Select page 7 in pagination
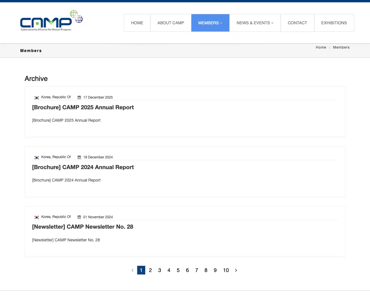The image size is (370, 296). click(x=197, y=270)
